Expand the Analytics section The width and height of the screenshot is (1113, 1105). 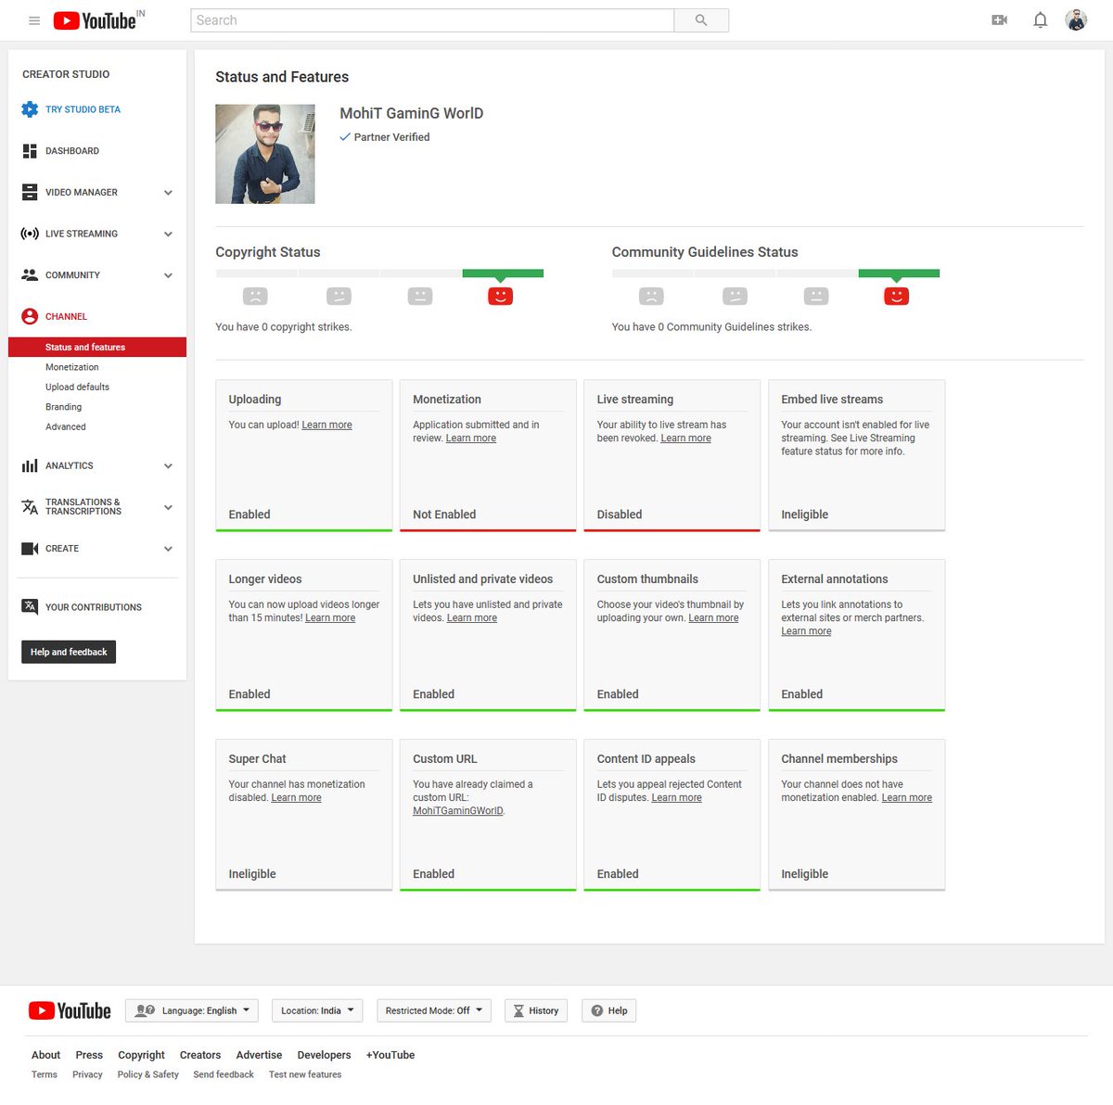pos(168,466)
